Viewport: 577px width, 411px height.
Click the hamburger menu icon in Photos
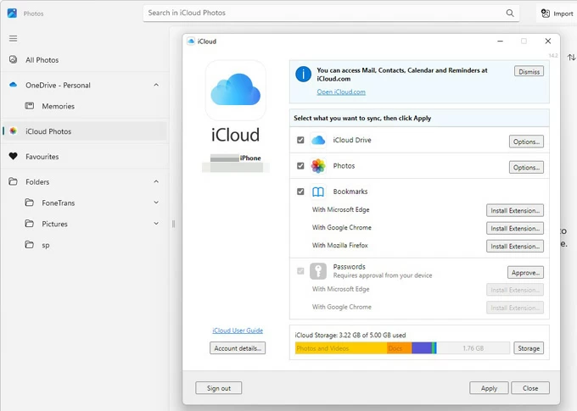(13, 38)
